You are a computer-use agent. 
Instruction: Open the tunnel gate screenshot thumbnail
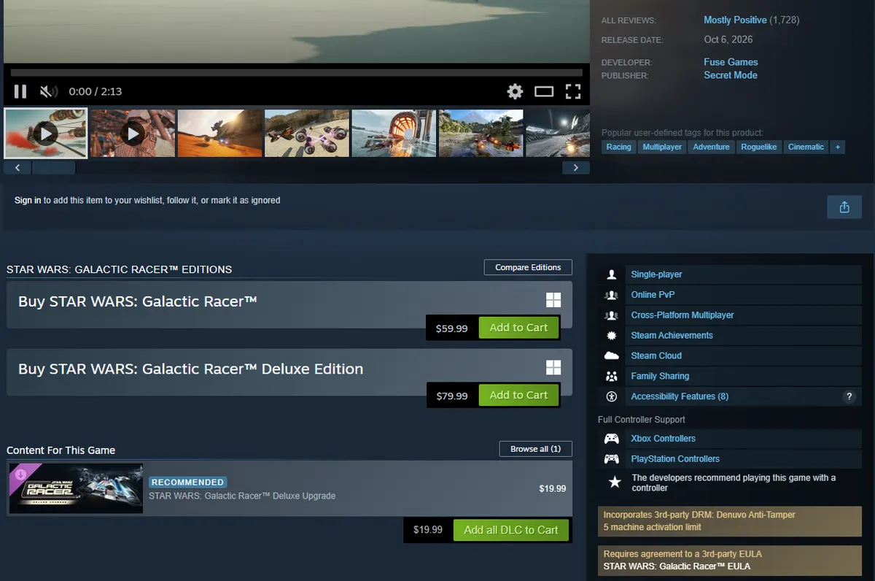pyautogui.click(x=394, y=134)
